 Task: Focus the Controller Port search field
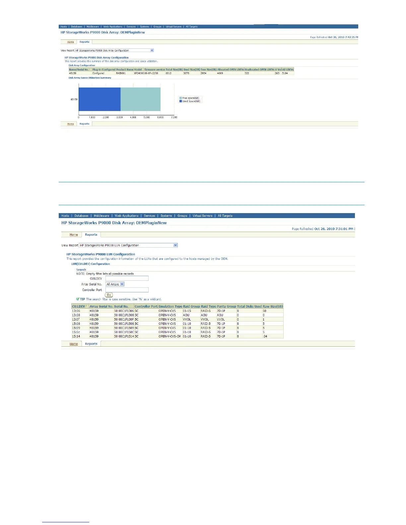[x=127, y=290]
